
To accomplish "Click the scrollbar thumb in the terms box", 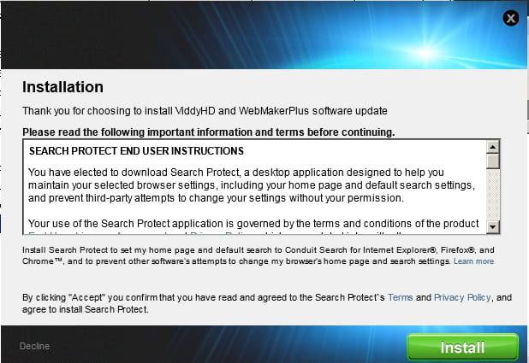I will [x=493, y=161].
